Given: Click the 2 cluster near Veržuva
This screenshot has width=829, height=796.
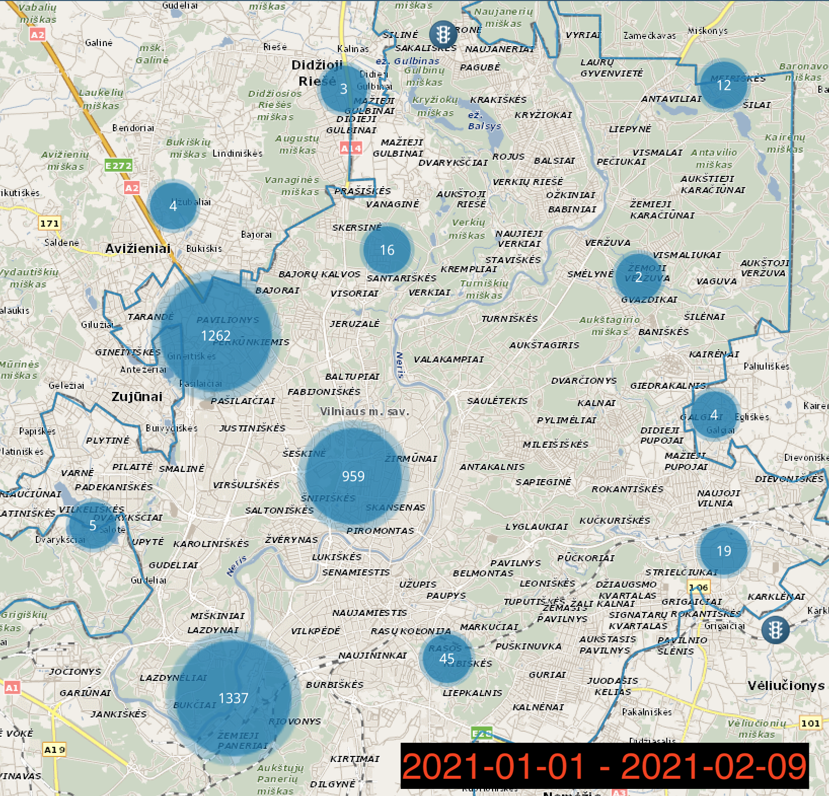Looking at the screenshot, I should point(638,277).
